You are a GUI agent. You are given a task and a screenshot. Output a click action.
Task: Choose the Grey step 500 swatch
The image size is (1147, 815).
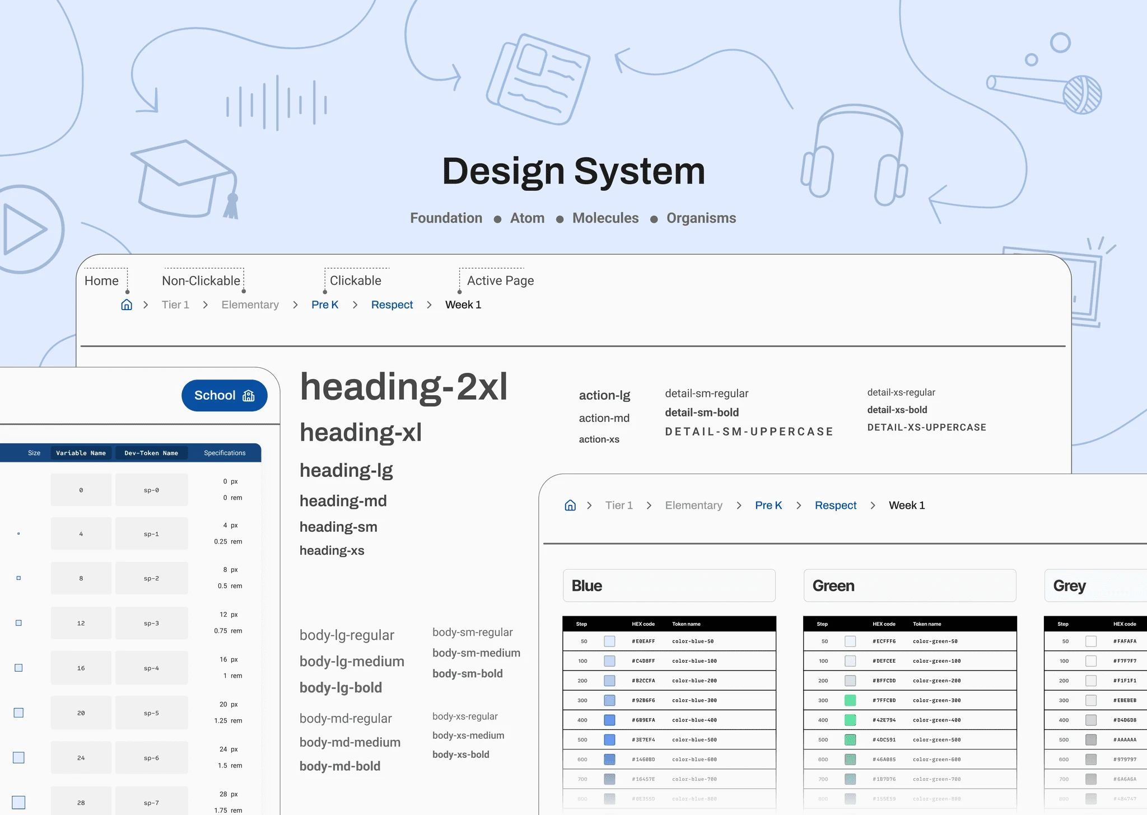click(1091, 739)
